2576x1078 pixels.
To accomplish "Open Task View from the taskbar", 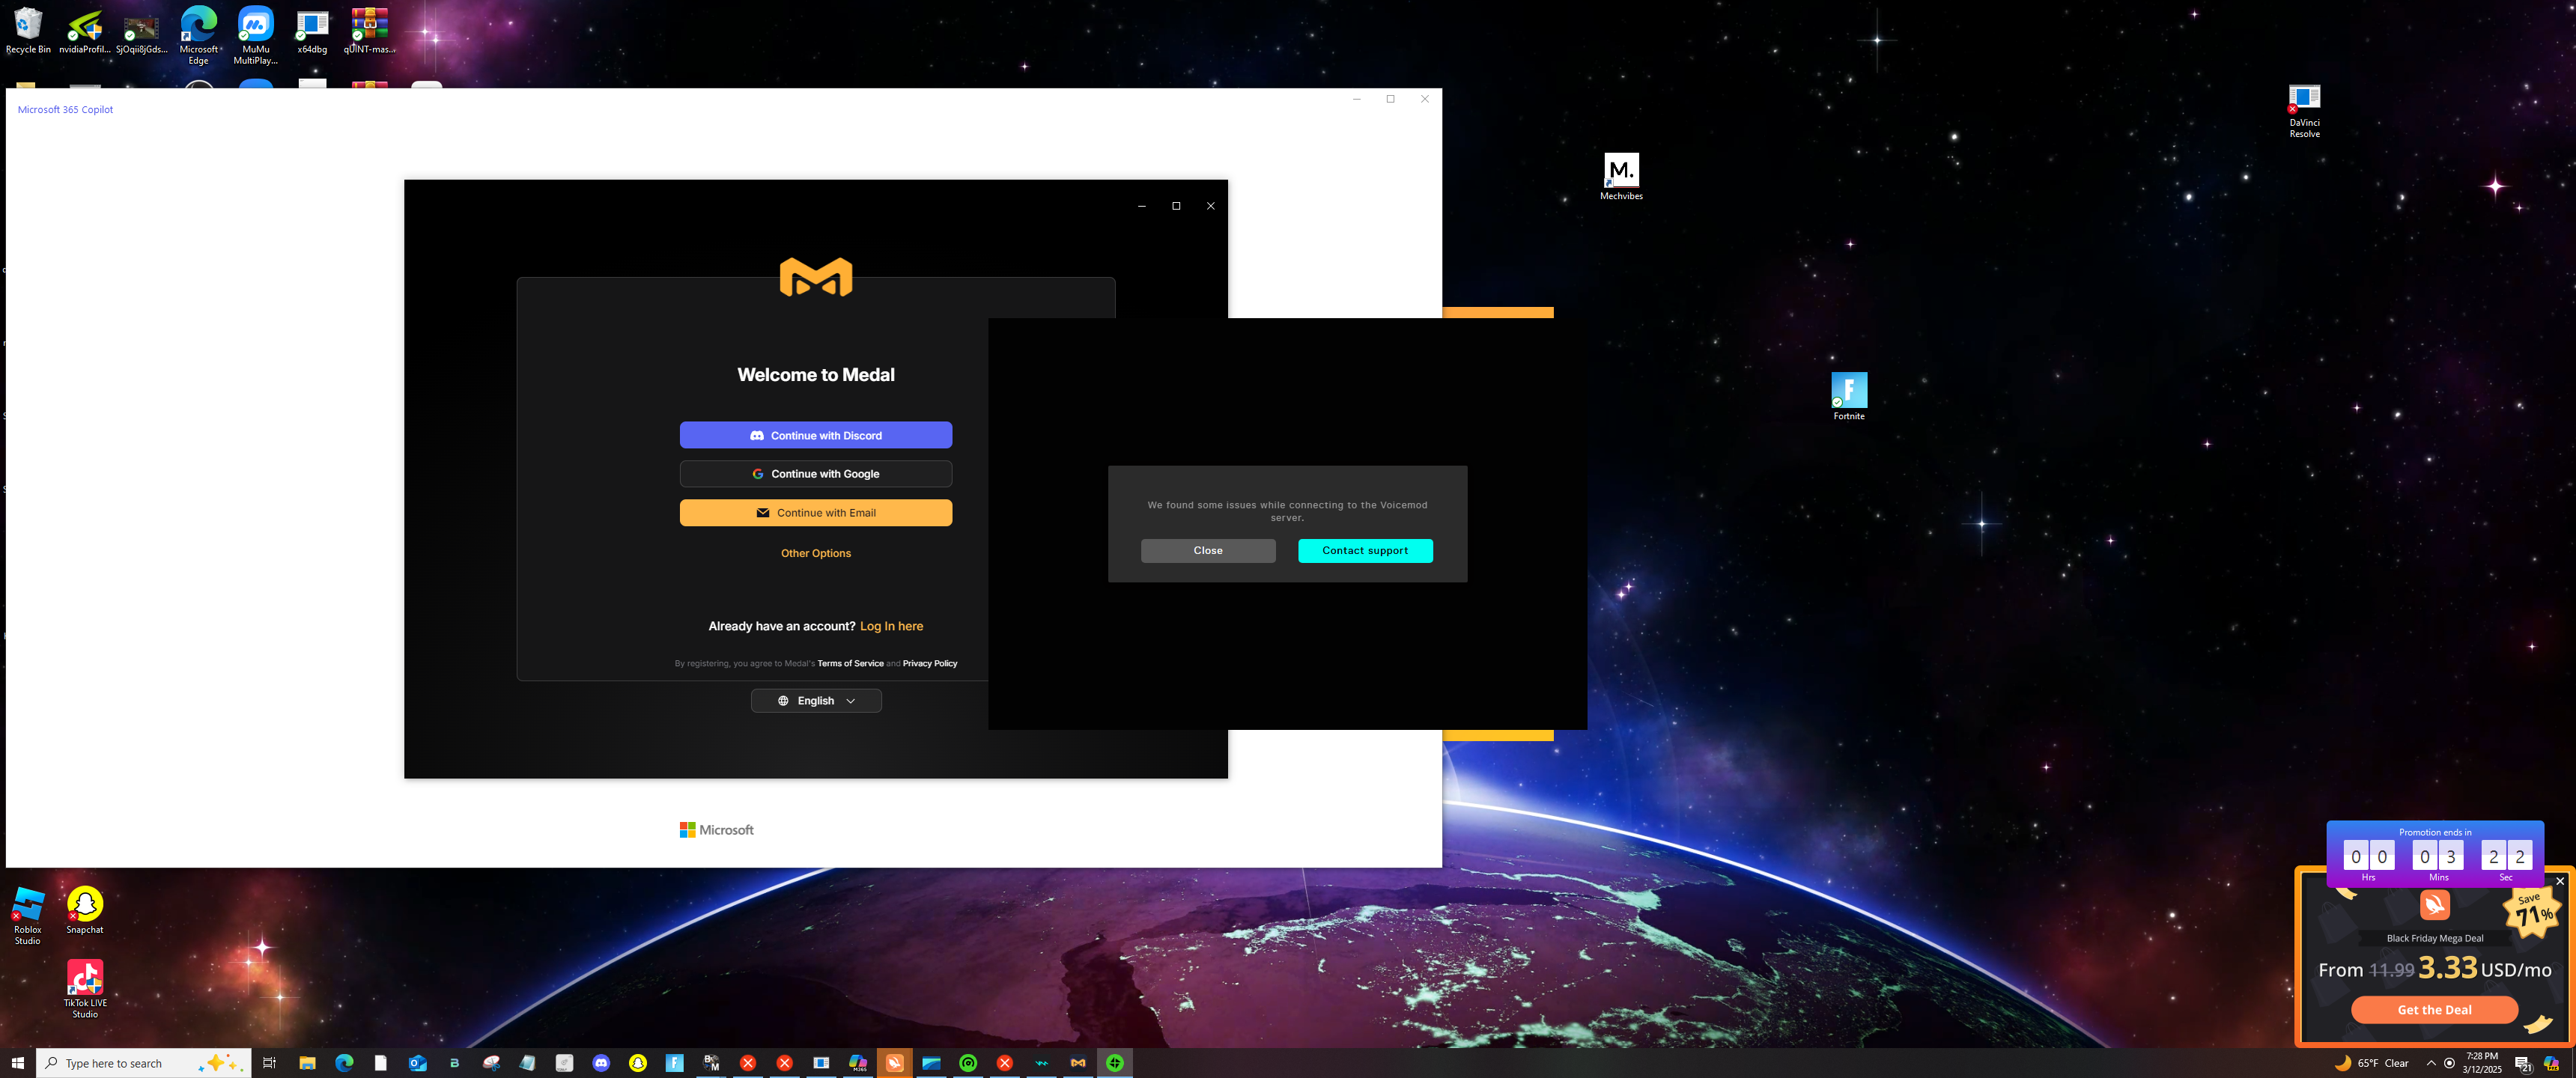I will coord(269,1063).
